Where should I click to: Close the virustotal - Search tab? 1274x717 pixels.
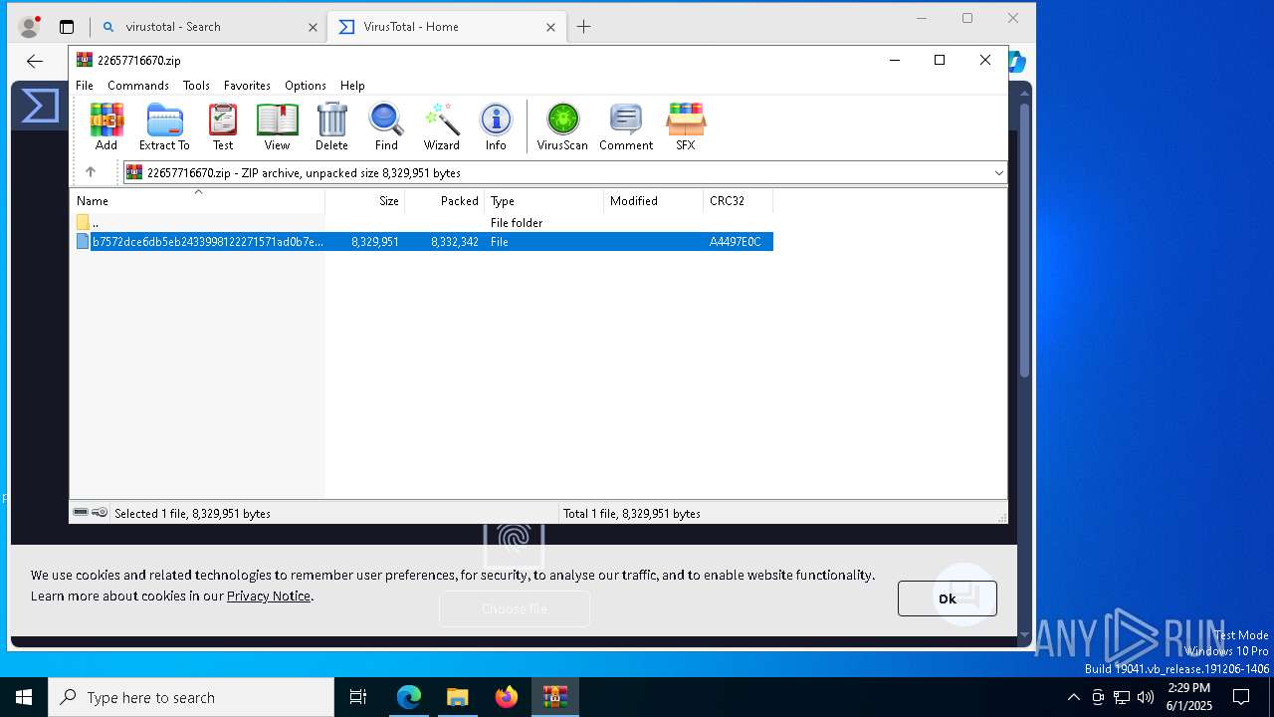313,27
